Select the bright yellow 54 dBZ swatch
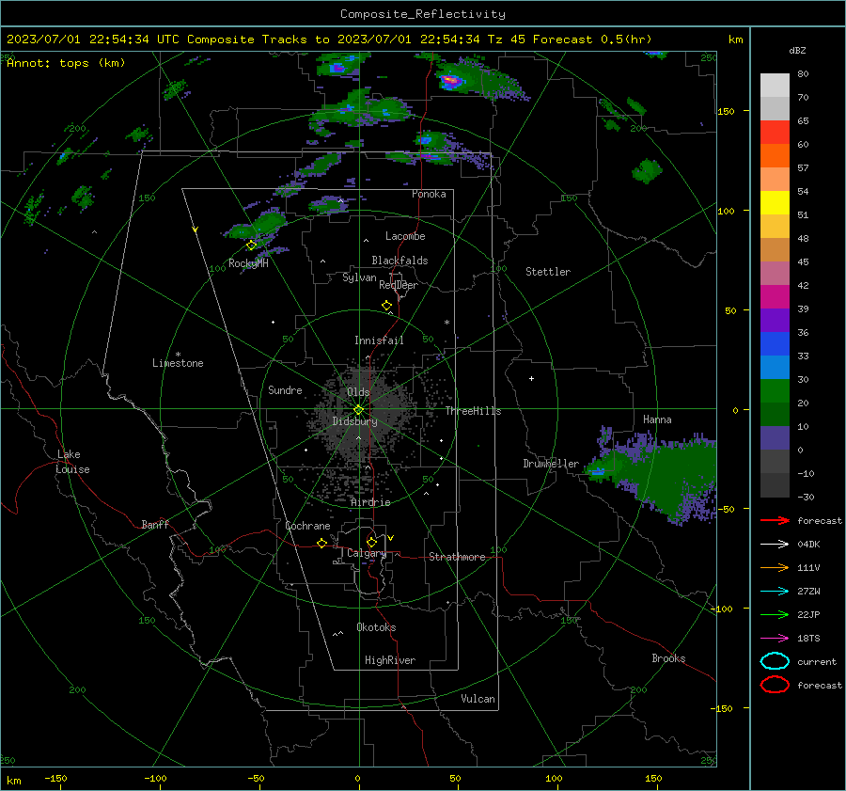The image size is (846, 791). click(x=775, y=202)
